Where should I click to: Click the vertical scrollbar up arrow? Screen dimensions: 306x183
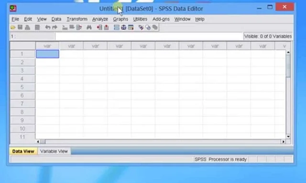pyautogui.click(x=288, y=52)
